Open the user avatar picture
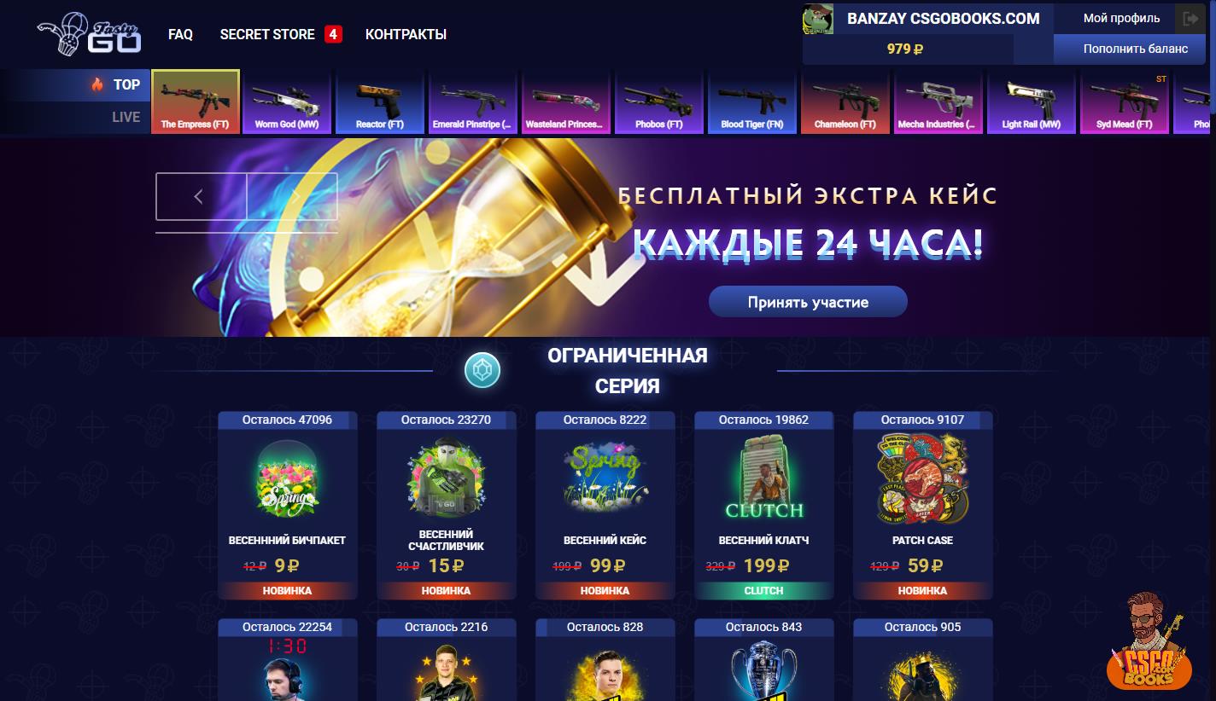This screenshot has width=1216, height=701. pyautogui.click(x=817, y=19)
